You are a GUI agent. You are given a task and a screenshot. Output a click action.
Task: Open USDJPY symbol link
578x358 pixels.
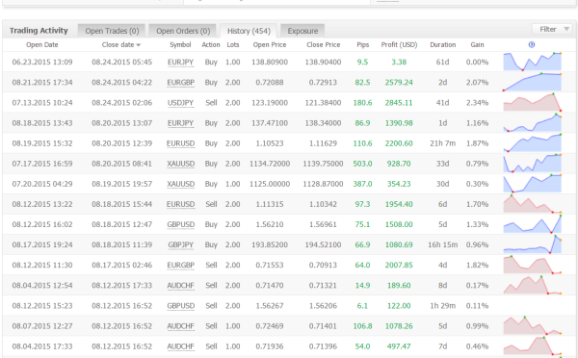click(180, 103)
